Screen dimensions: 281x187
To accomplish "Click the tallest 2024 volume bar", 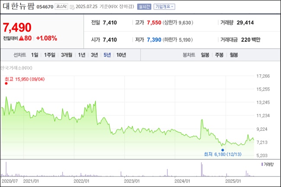I will [x=201, y=169].
